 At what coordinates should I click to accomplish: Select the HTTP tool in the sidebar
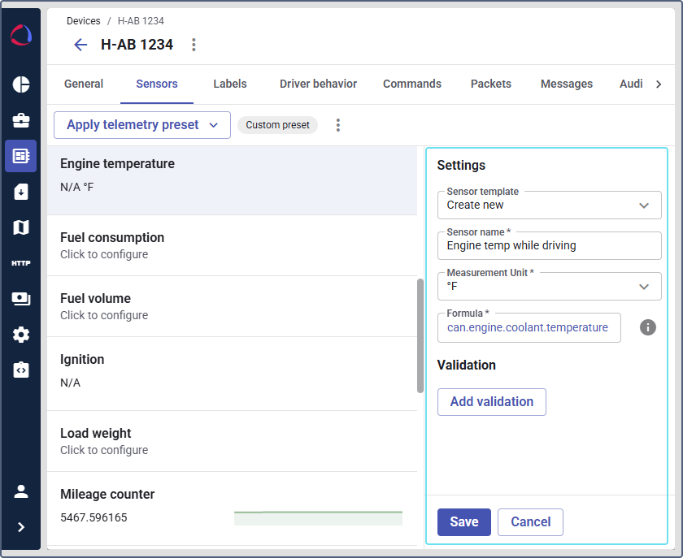click(20, 262)
